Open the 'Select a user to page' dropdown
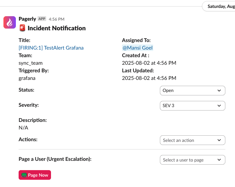This screenshot has height=187, width=235. pos(192,160)
